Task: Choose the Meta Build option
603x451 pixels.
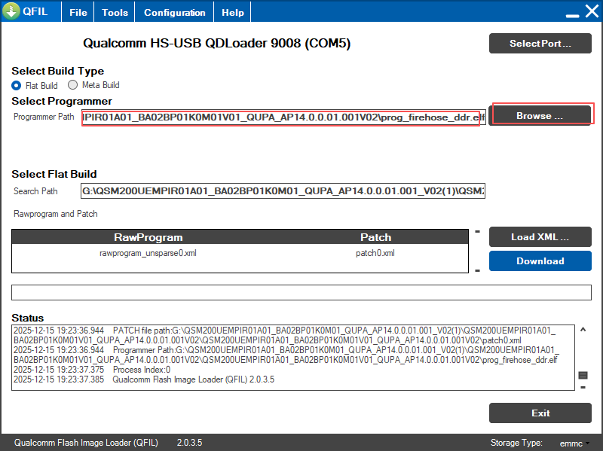Action: (73, 85)
